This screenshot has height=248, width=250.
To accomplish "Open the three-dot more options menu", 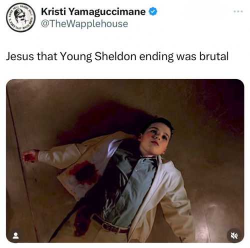I will click(x=238, y=12).
